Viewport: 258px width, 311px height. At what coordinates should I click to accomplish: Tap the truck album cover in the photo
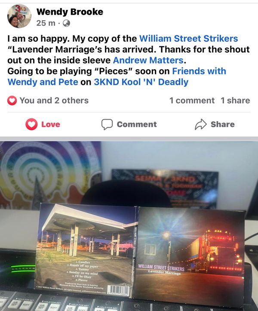pos(190,253)
